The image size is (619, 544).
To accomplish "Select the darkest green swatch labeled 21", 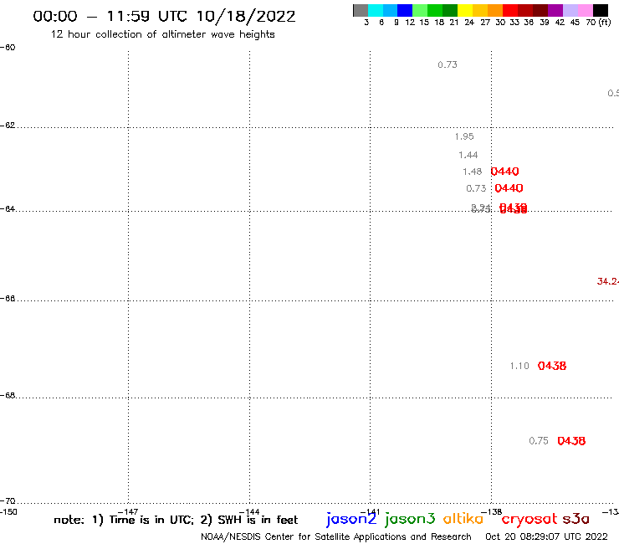I will [450, 10].
